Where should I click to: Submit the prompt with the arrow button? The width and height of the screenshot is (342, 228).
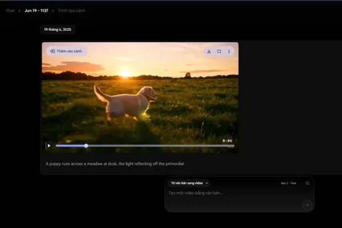point(307,205)
